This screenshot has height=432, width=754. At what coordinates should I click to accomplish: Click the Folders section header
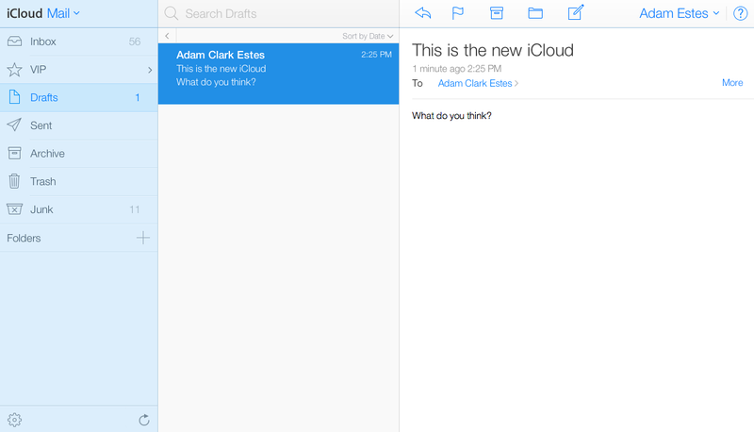point(24,238)
